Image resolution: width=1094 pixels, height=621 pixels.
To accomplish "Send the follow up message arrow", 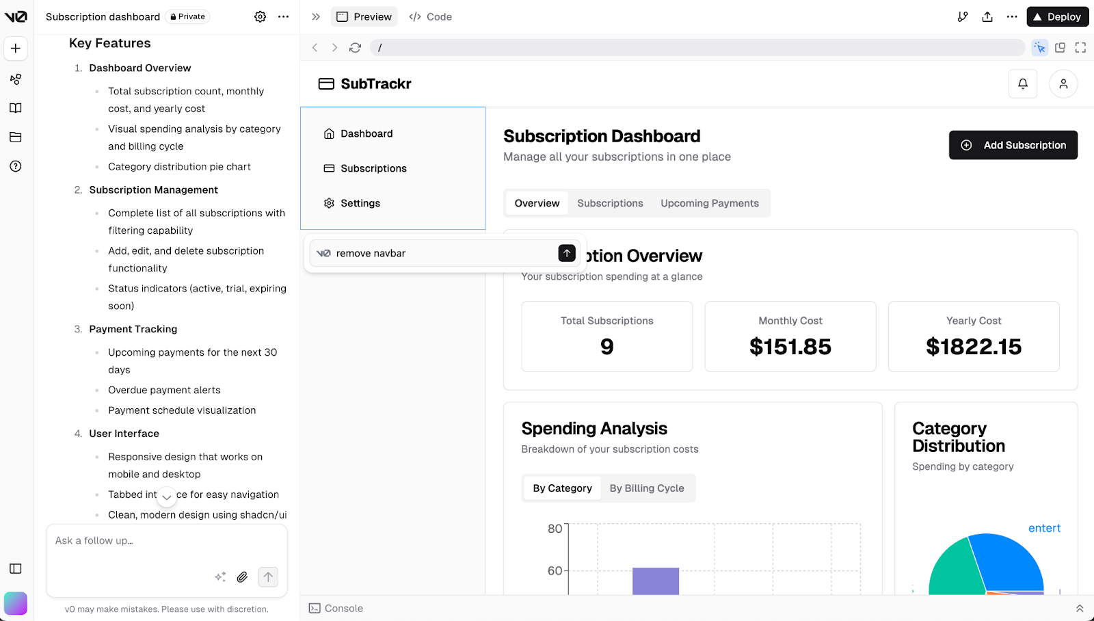I will coord(268,577).
